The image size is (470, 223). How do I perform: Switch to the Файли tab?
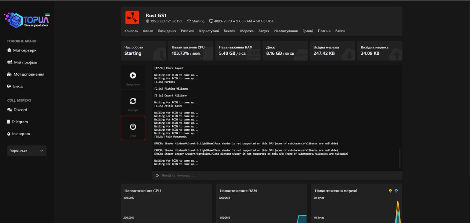click(148, 31)
